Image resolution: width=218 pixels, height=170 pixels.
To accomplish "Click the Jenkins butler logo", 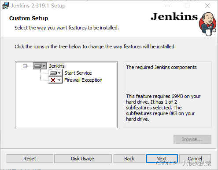I will coord(207,24).
